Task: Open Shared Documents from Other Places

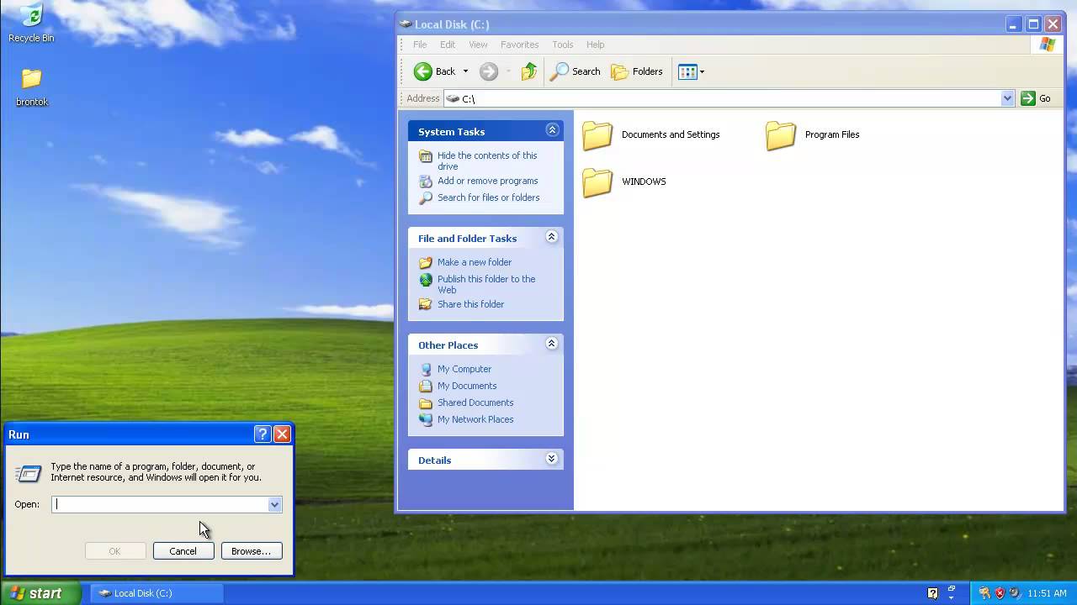Action: pos(475,402)
